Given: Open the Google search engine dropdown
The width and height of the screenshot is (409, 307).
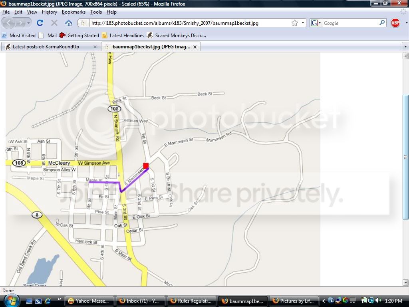Looking at the screenshot, I should pyautogui.click(x=316, y=23).
